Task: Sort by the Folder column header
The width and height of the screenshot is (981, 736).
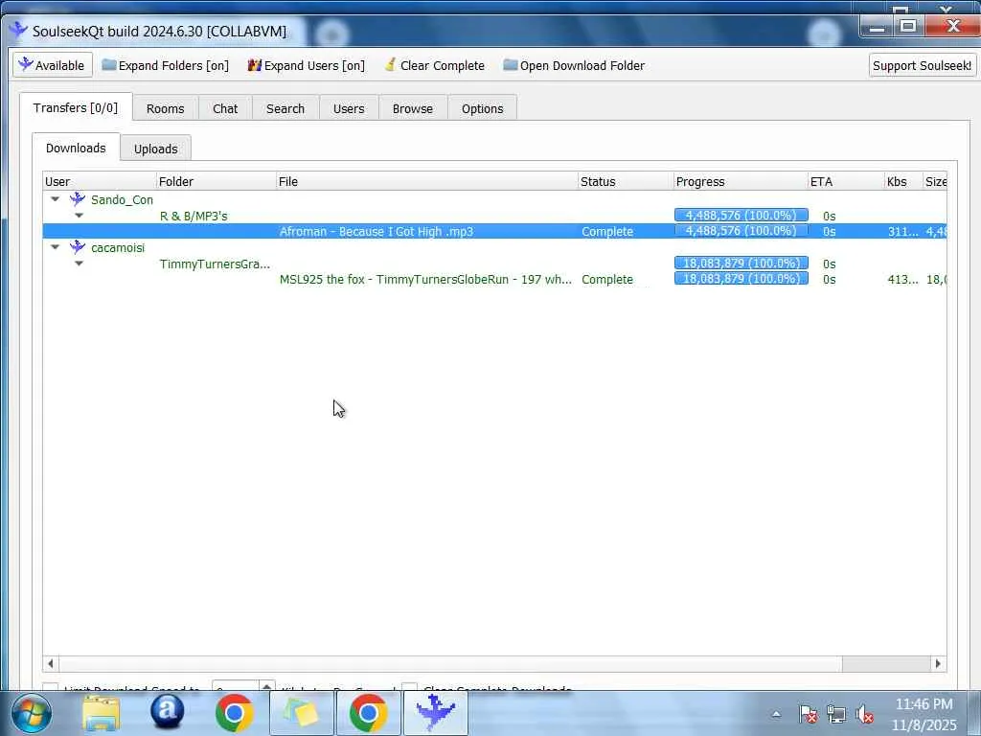Action: [217, 181]
